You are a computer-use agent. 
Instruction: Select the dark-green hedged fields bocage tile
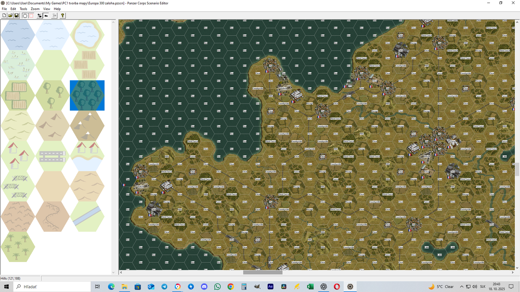tap(18, 95)
